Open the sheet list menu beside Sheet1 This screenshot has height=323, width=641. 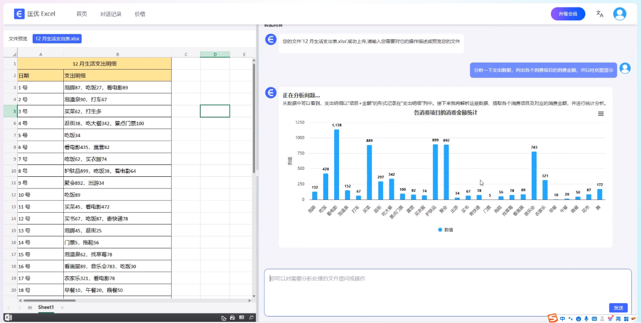tap(31, 307)
